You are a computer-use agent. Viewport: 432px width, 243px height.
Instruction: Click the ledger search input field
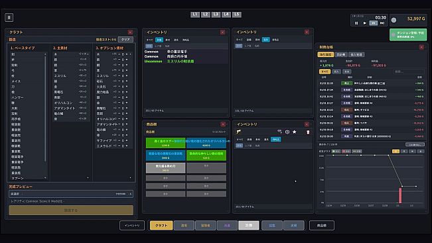pyautogui.click(x=407, y=72)
